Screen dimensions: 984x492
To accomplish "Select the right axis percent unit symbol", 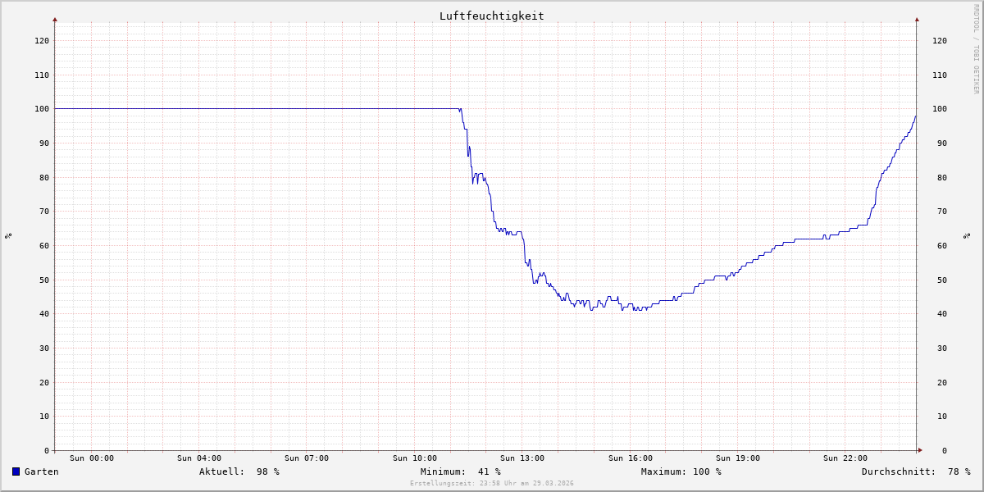I will [968, 235].
